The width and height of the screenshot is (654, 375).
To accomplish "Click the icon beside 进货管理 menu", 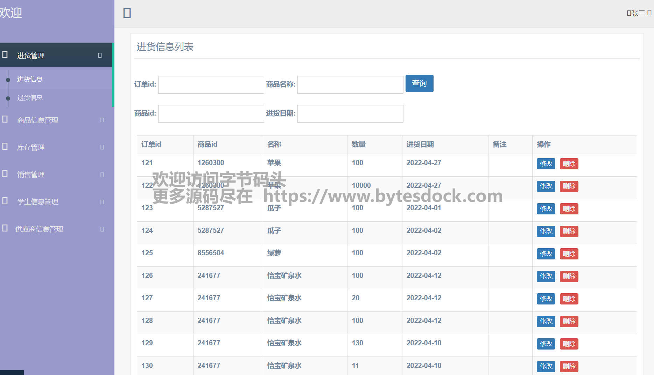I will (x=5, y=55).
